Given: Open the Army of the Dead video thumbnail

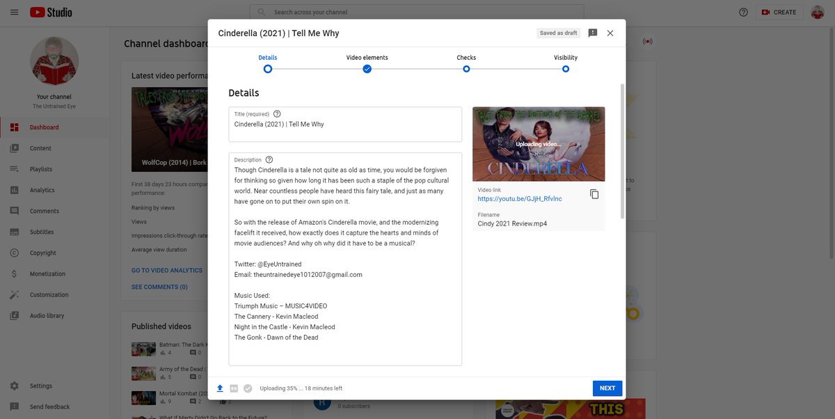Looking at the screenshot, I should click(143, 373).
